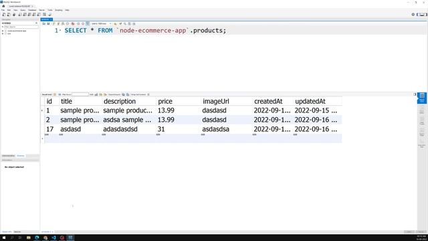Focus the Filter Rows input field

pos(80,94)
